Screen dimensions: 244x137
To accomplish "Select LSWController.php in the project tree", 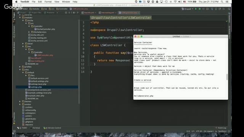I will point(44,55).
